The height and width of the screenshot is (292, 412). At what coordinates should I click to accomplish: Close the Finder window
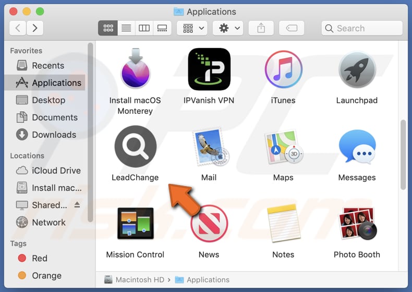pyautogui.click(x=14, y=11)
